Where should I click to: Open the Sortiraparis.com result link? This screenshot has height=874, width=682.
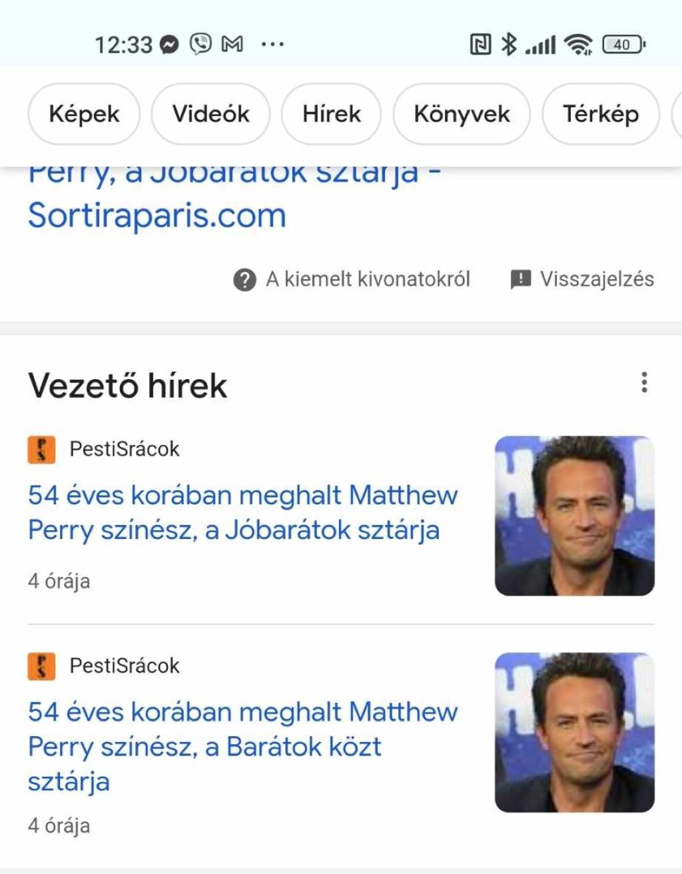157,215
